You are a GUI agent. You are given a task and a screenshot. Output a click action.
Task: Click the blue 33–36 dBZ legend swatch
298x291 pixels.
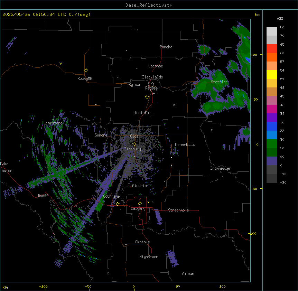click(272, 126)
